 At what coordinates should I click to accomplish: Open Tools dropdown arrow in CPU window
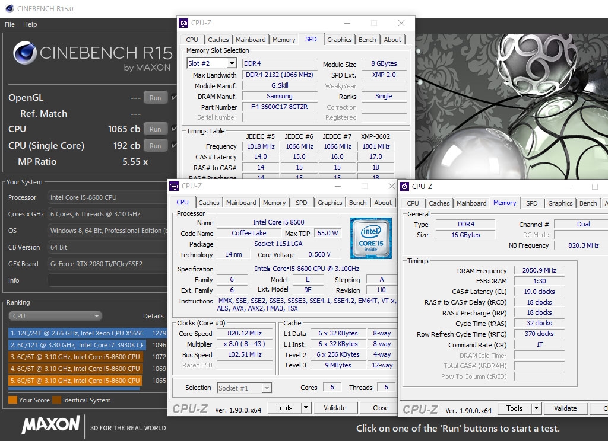tap(306, 408)
